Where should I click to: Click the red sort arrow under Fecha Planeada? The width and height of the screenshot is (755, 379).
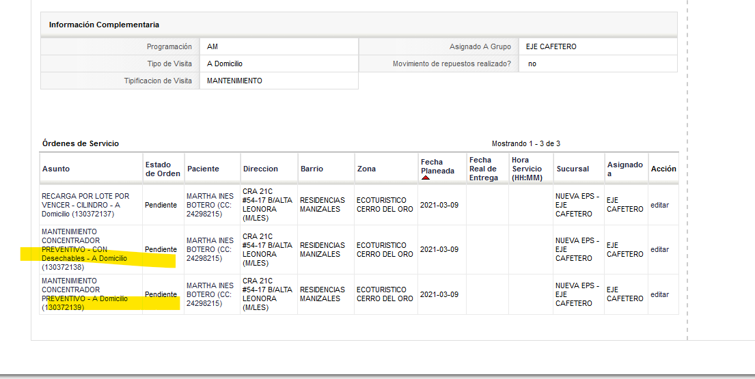(x=425, y=178)
